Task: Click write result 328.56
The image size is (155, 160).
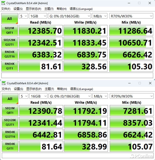Action: 86,66
